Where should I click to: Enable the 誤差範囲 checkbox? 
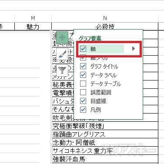point(83,92)
